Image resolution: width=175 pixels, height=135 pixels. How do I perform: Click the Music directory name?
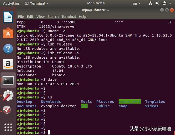pos(86,102)
